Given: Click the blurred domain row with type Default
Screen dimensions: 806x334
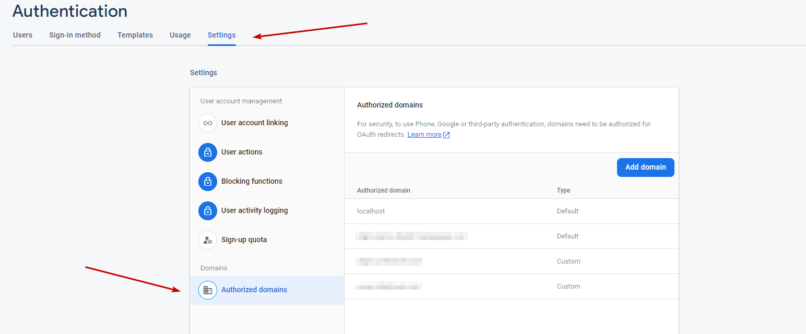Looking at the screenshot, I should click(x=411, y=236).
